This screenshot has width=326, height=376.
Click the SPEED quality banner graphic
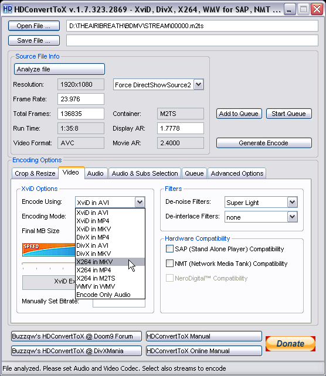tap(49, 249)
